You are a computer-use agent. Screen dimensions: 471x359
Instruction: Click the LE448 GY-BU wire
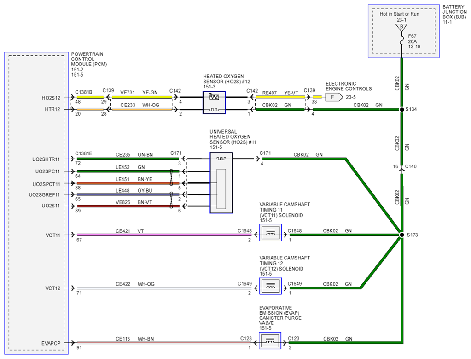[x=128, y=194]
